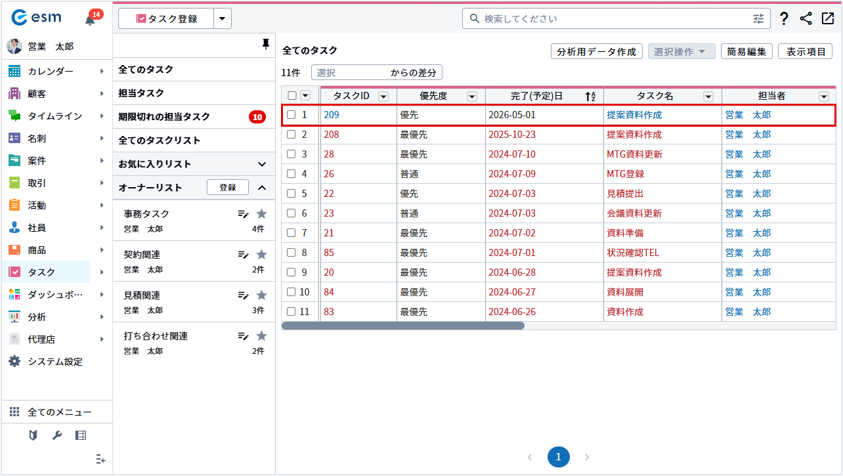Click the help question mark icon
This screenshot has height=476, width=843.
click(x=784, y=19)
